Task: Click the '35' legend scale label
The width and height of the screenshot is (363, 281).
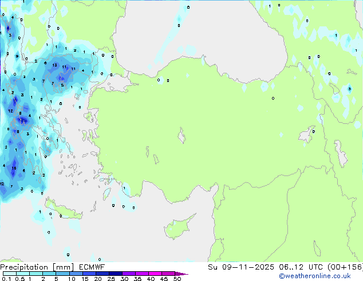Action: click(x=137, y=279)
